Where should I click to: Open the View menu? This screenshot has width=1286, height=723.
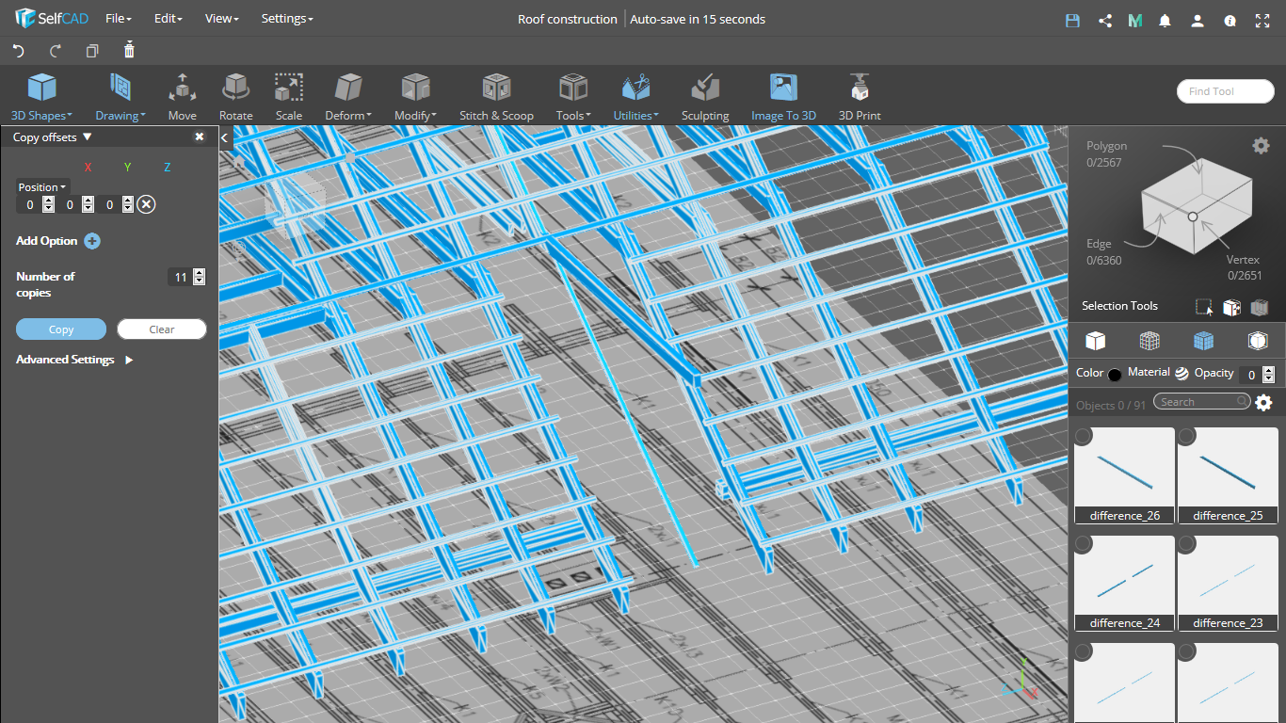222,19
